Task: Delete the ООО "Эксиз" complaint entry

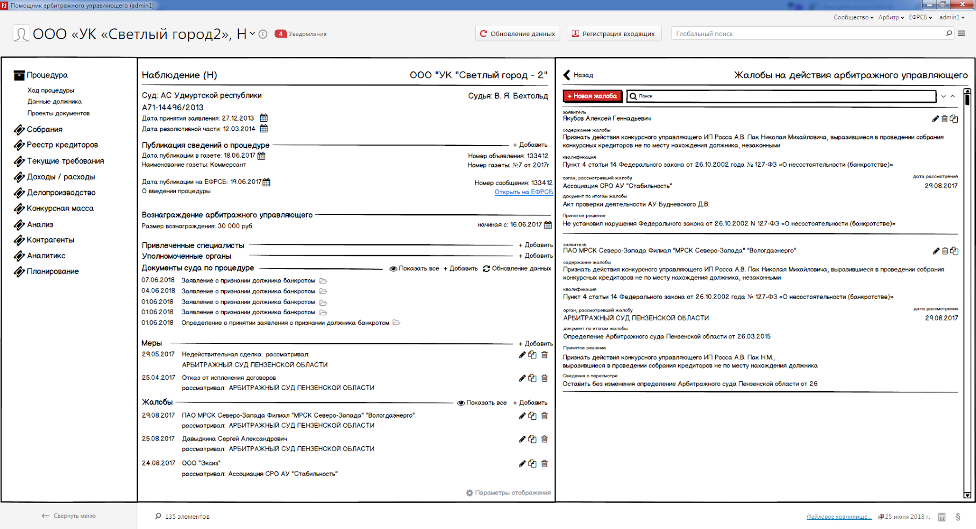Action: [x=544, y=463]
